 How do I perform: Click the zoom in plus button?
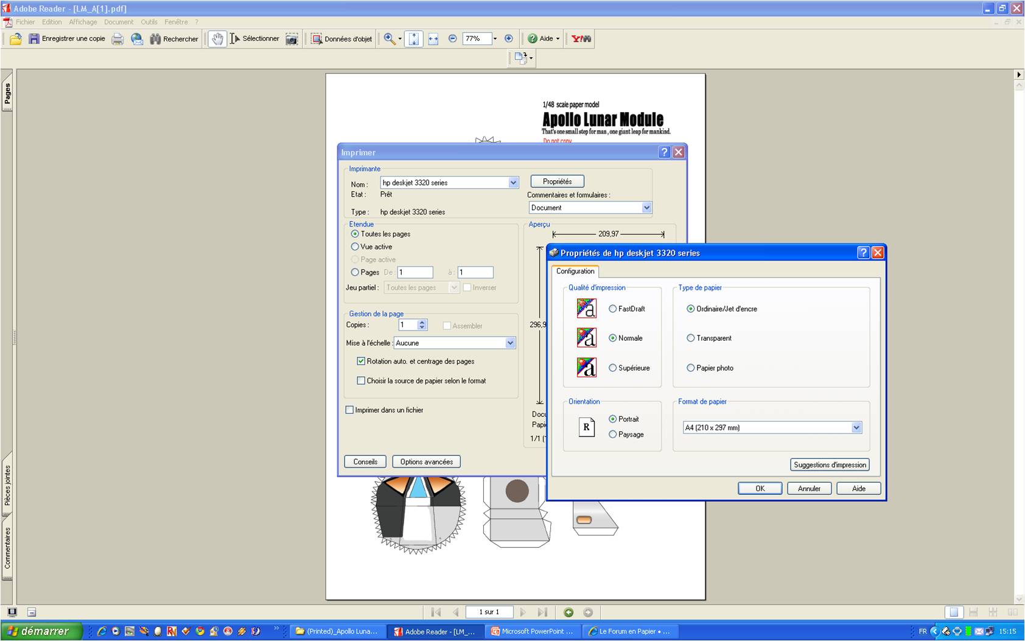509,38
